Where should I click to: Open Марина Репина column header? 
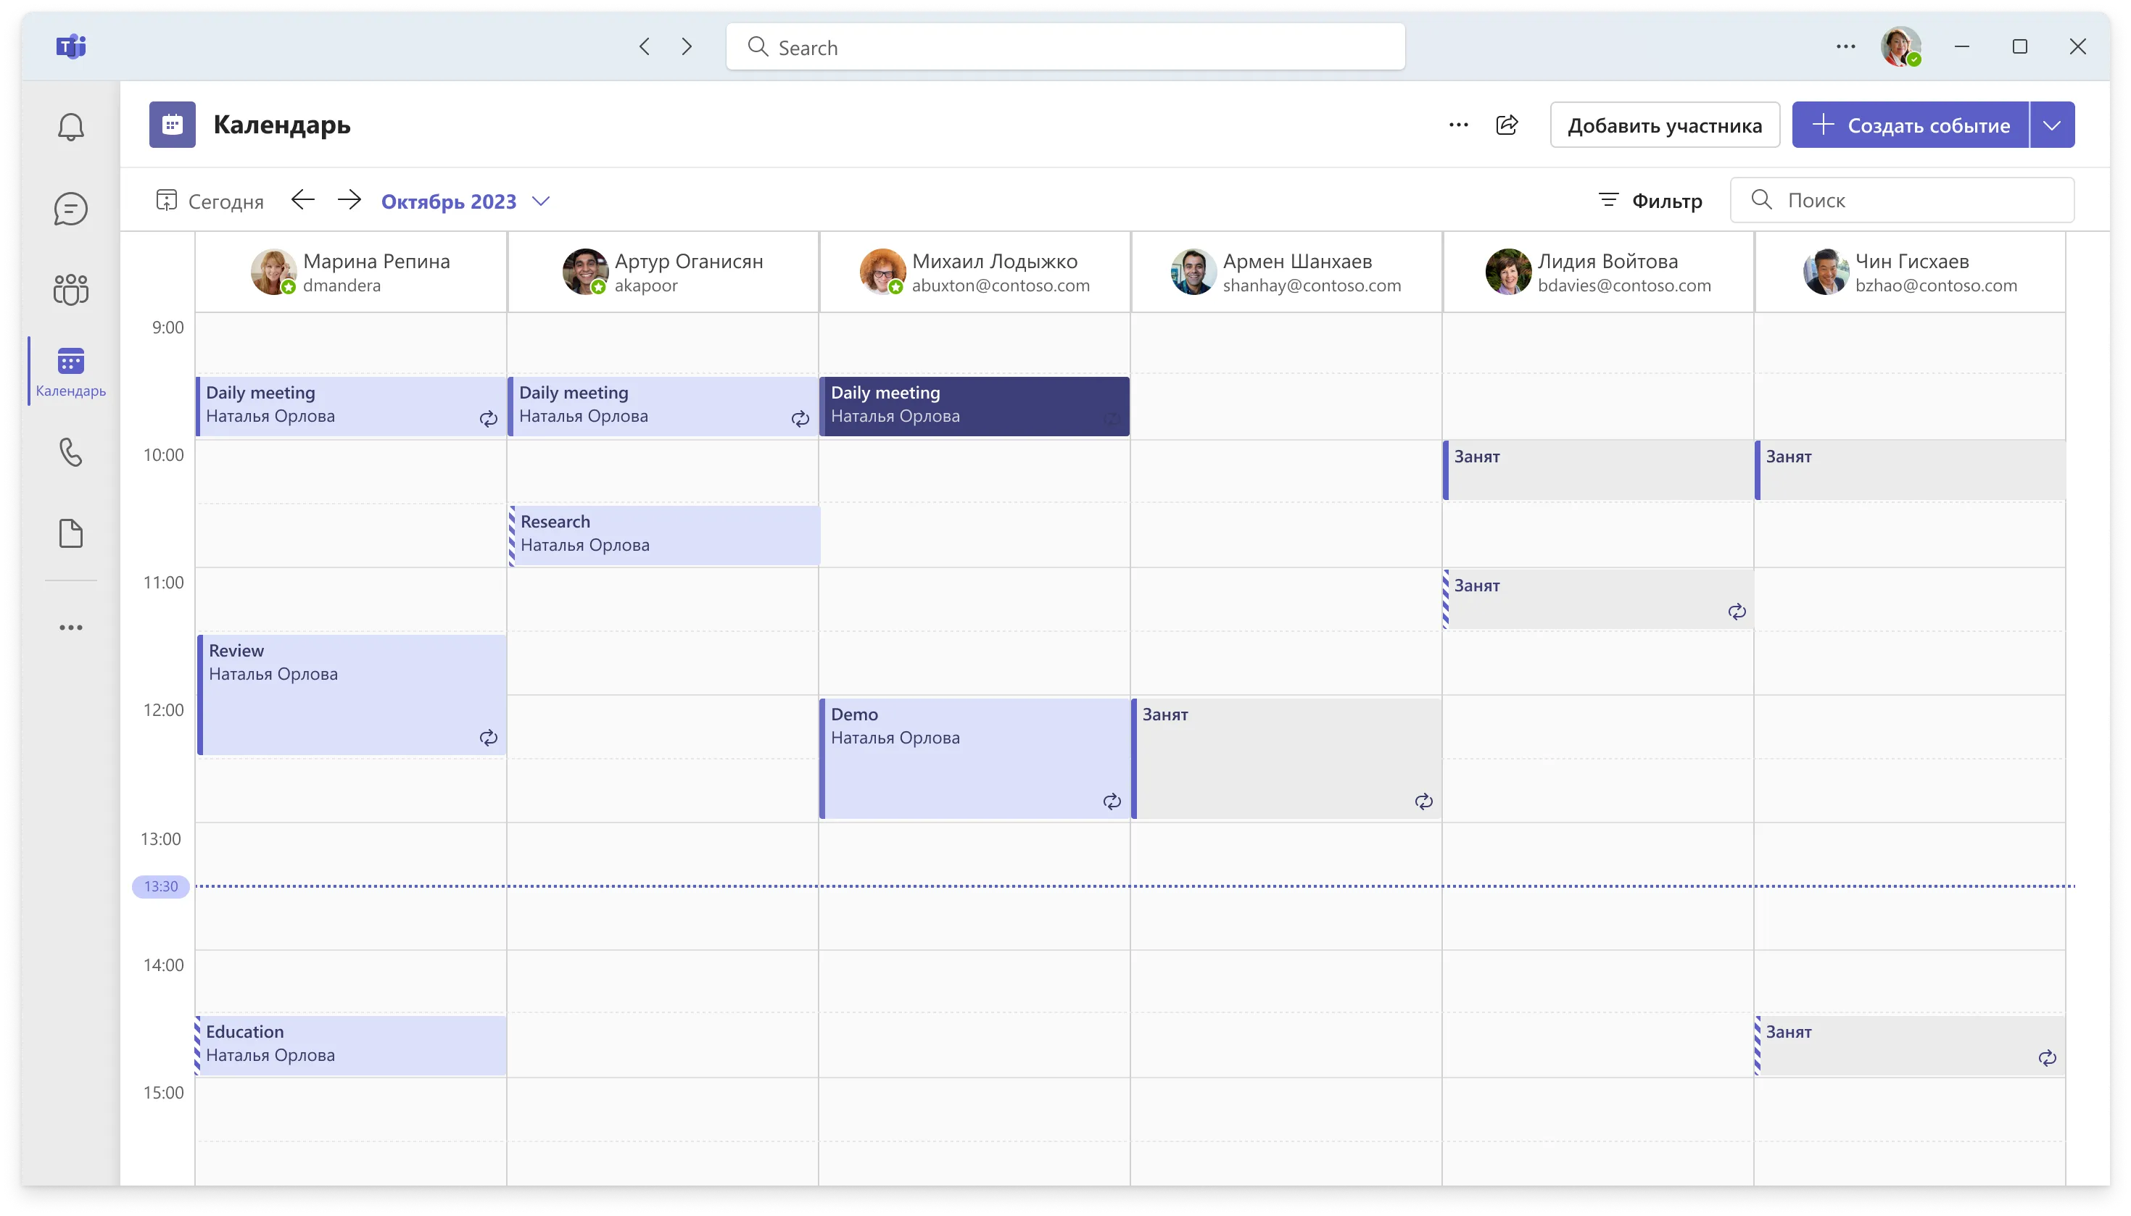(351, 272)
